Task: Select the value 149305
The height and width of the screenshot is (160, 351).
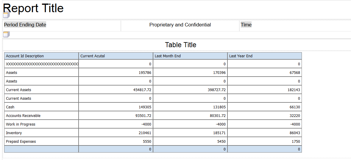Action: [x=145, y=107]
